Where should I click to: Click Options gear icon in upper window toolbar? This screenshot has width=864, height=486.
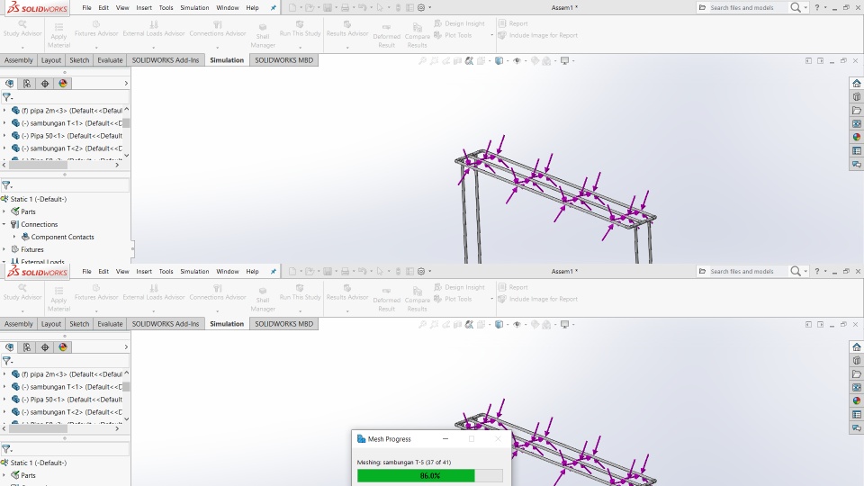pyautogui.click(x=421, y=8)
